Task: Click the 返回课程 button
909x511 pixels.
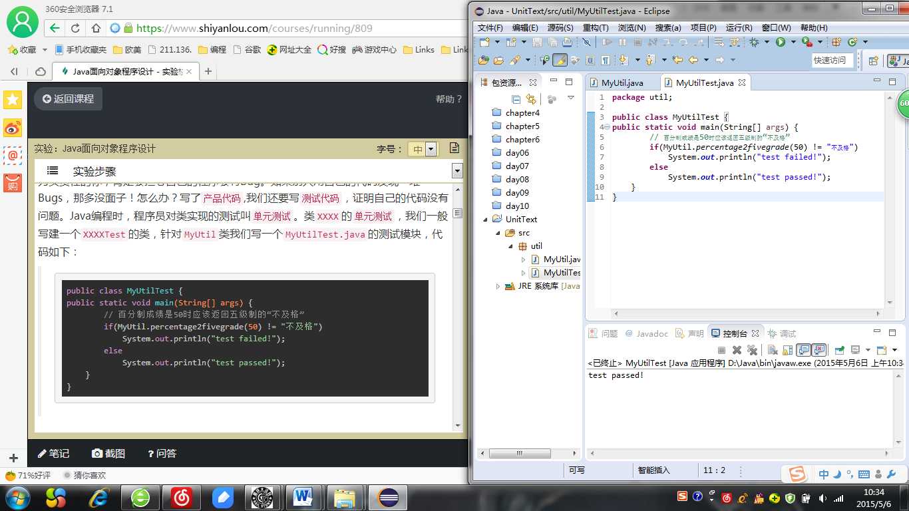Action: point(68,98)
